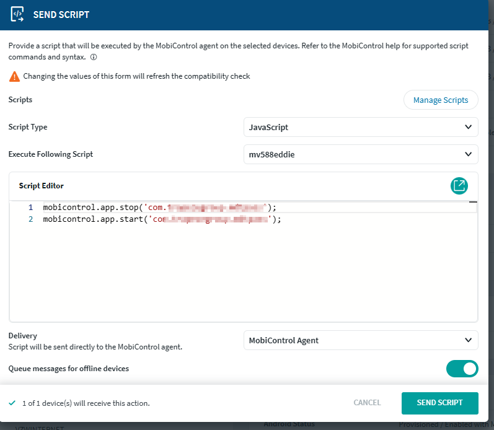Disable Queue messages for offline devices
The image size is (494, 430).
tap(462, 369)
